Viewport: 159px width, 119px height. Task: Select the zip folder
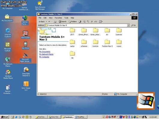point(72,55)
